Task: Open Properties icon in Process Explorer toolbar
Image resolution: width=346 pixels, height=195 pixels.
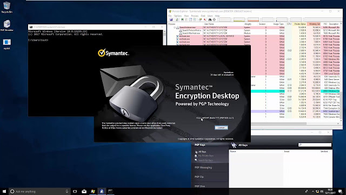Action: coord(200,19)
